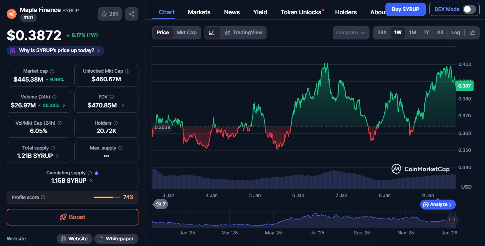Open chart settings sliders icon

(x=472, y=32)
